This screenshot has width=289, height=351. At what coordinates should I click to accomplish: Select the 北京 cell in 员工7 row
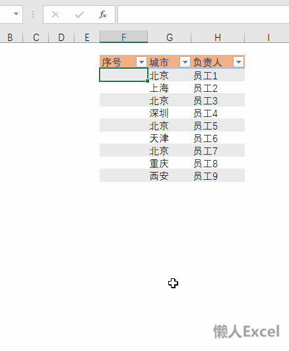click(x=170, y=150)
